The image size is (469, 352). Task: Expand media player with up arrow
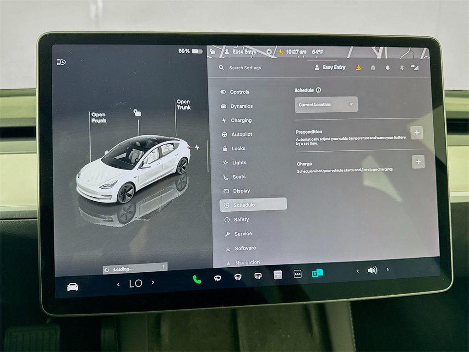(163, 267)
